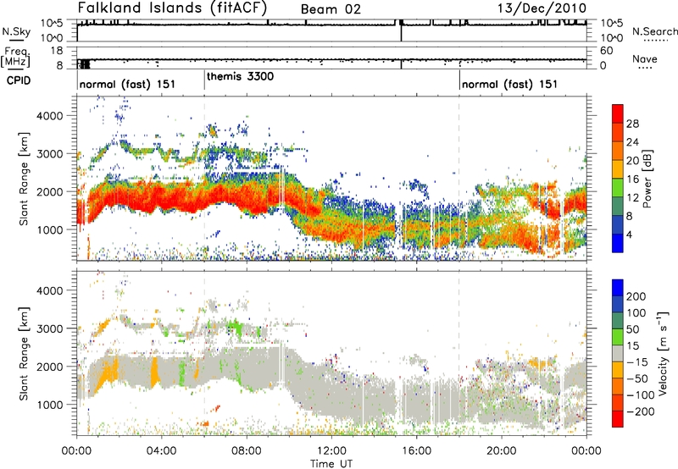
Task: Click the 'CPID' row label
Action: (19, 80)
